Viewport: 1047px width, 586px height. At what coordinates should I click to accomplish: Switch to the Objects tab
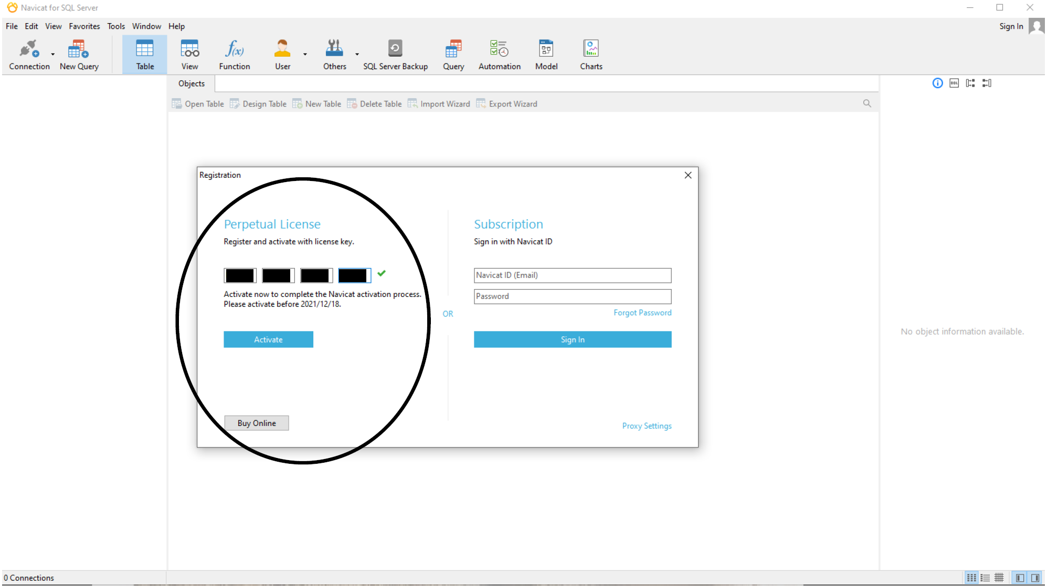point(192,83)
